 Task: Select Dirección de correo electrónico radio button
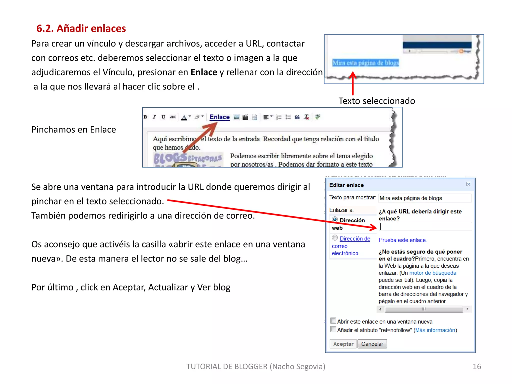coord(335,238)
